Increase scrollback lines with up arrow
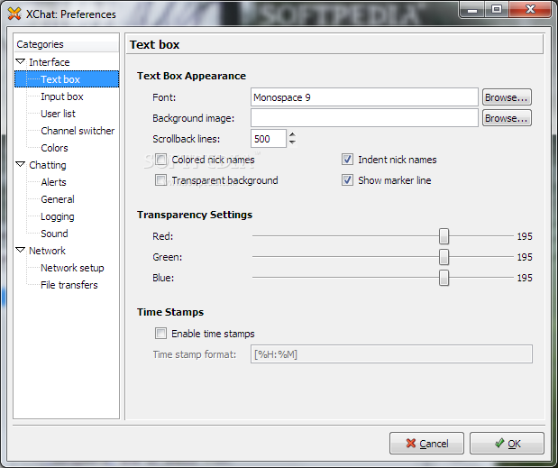Viewport: 558px width, 468px height. [x=292, y=134]
